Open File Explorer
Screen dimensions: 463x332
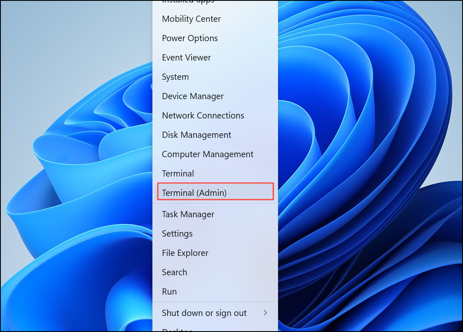185,253
